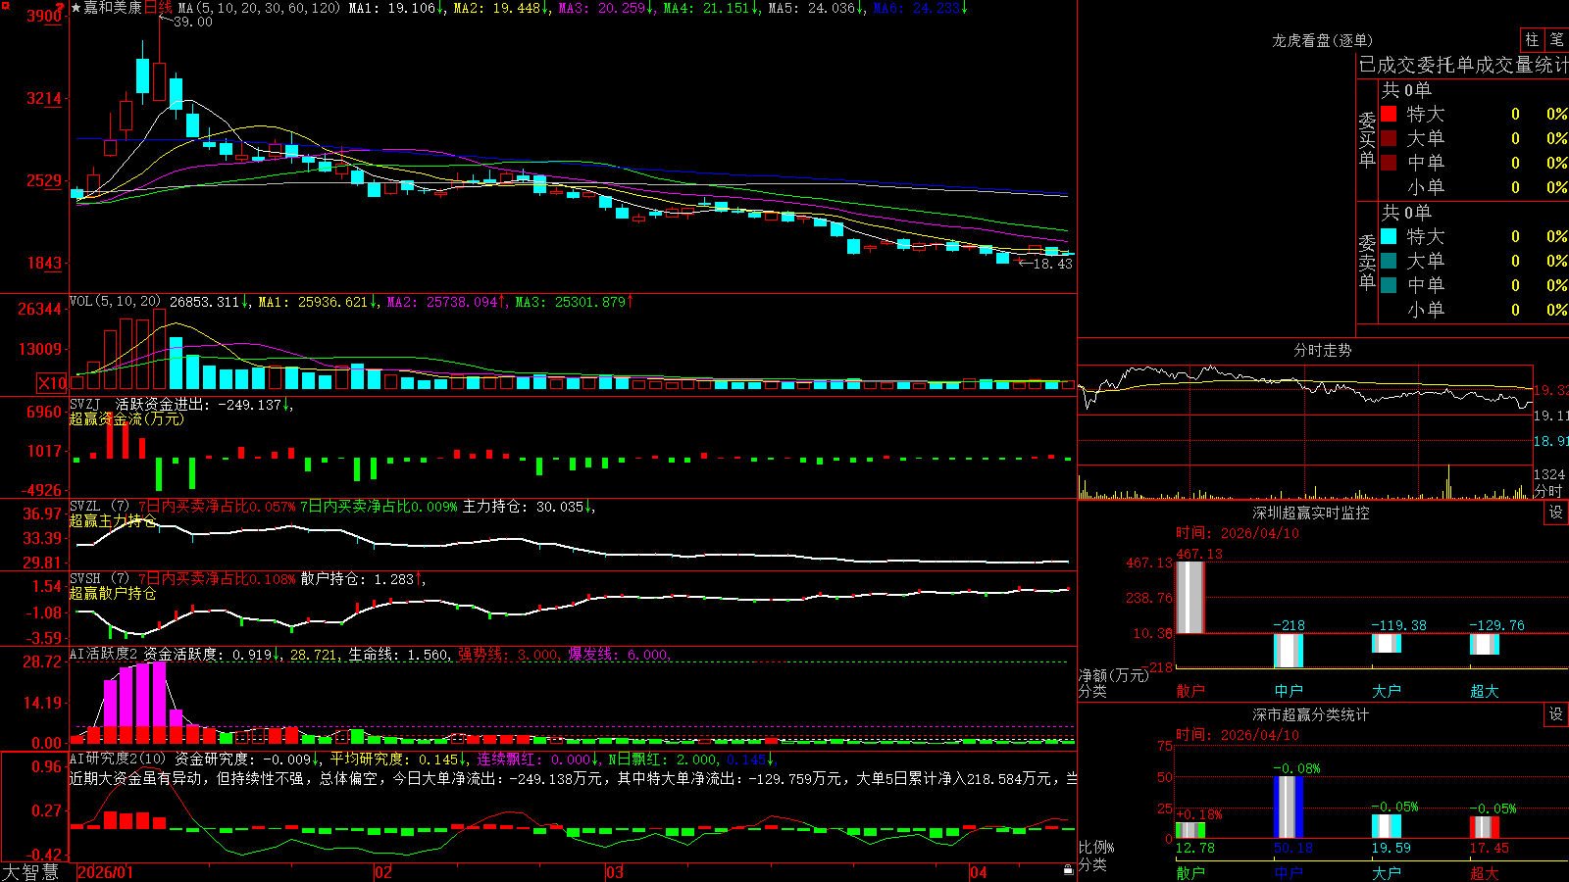Click the 散户持仓: 1.283 value

pos(357,579)
